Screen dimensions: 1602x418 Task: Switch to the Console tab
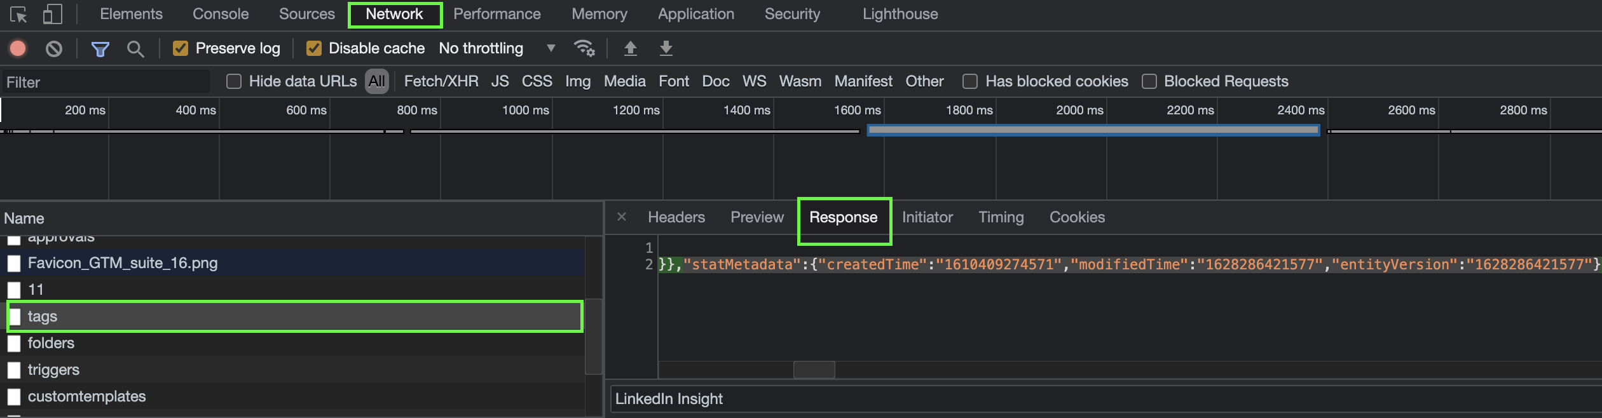[x=221, y=14]
